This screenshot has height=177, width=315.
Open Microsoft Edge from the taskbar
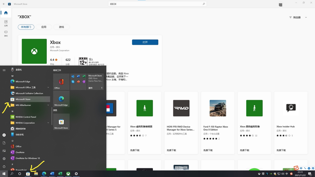[44, 174]
